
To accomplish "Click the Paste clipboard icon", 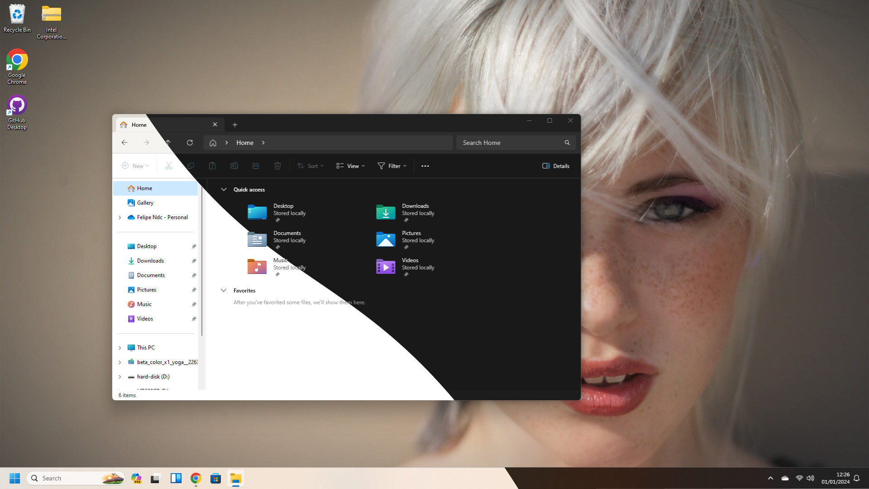I will 212,166.
